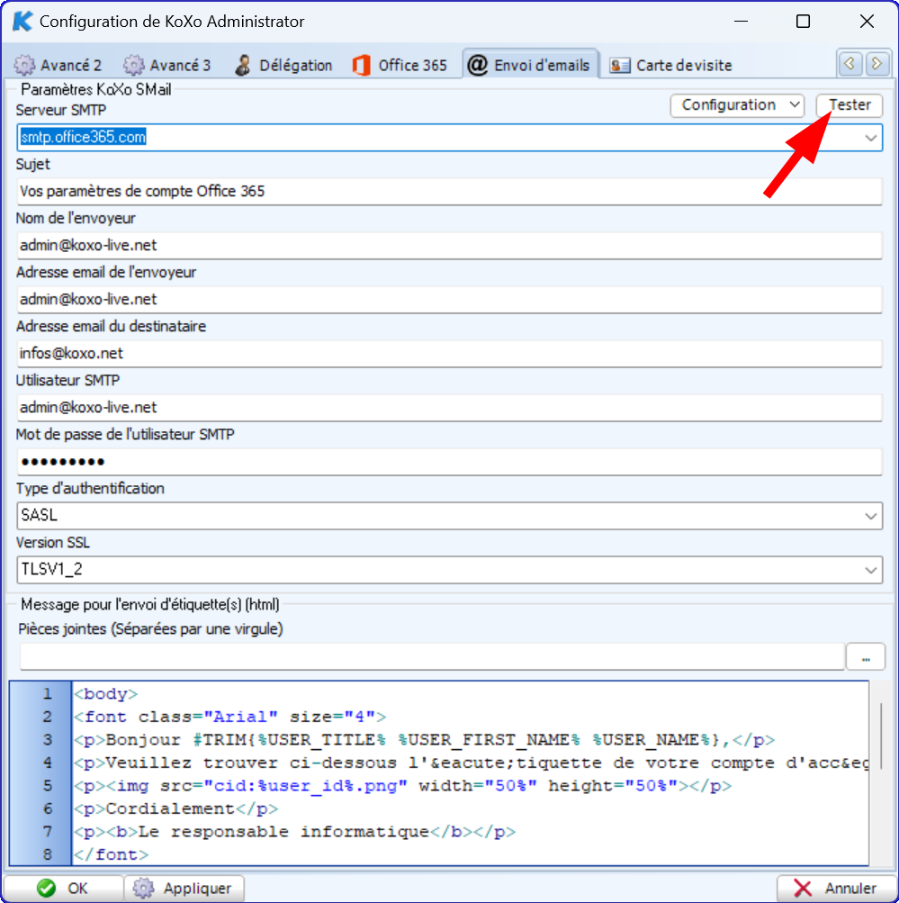Cancel with the Annuler button
The width and height of the screenshot is (899, 903).
coord(836,888)
